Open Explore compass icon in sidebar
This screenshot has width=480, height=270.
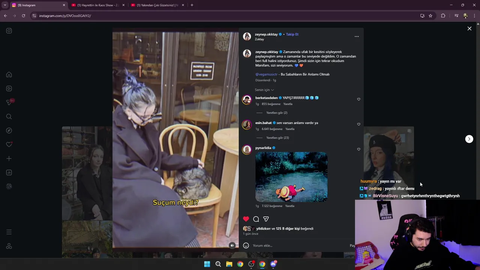coord(9,130)
